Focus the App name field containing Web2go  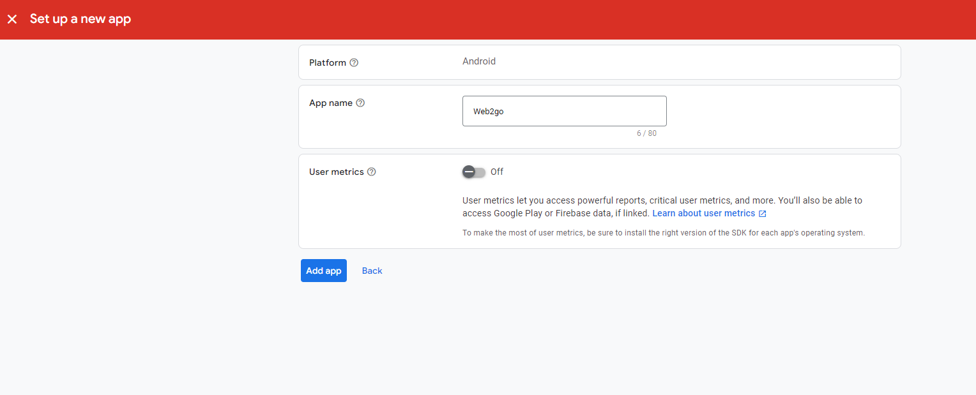point(564,111)
